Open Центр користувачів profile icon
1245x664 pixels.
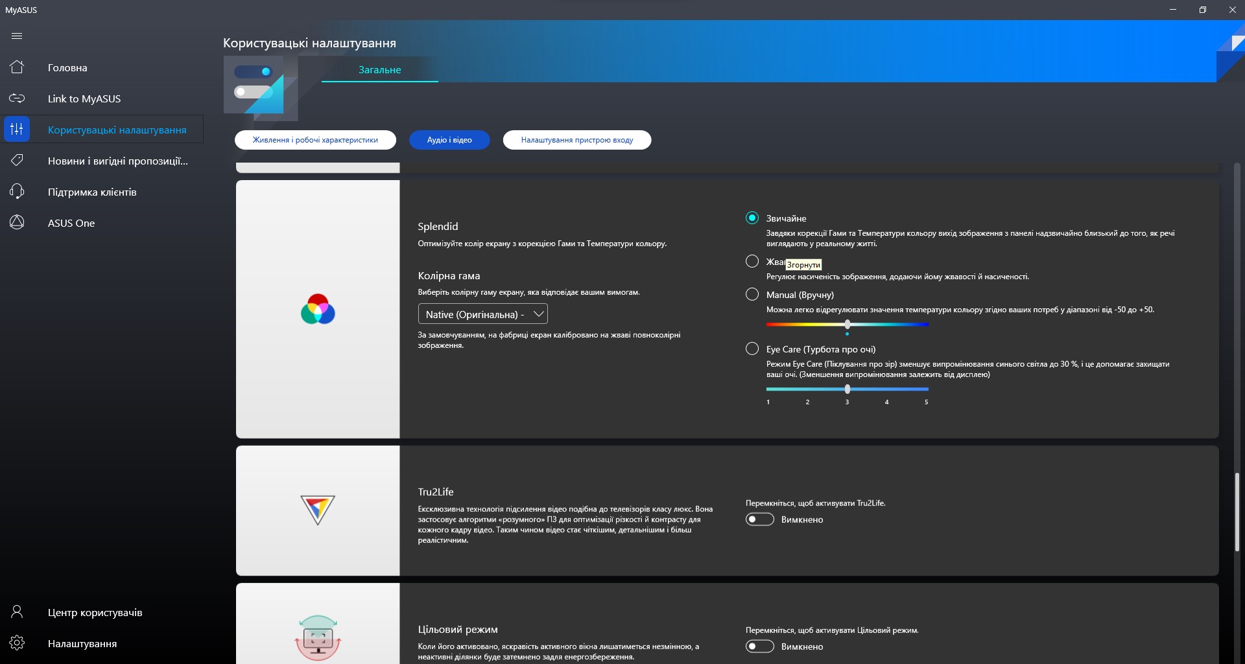tap(17, 612)
